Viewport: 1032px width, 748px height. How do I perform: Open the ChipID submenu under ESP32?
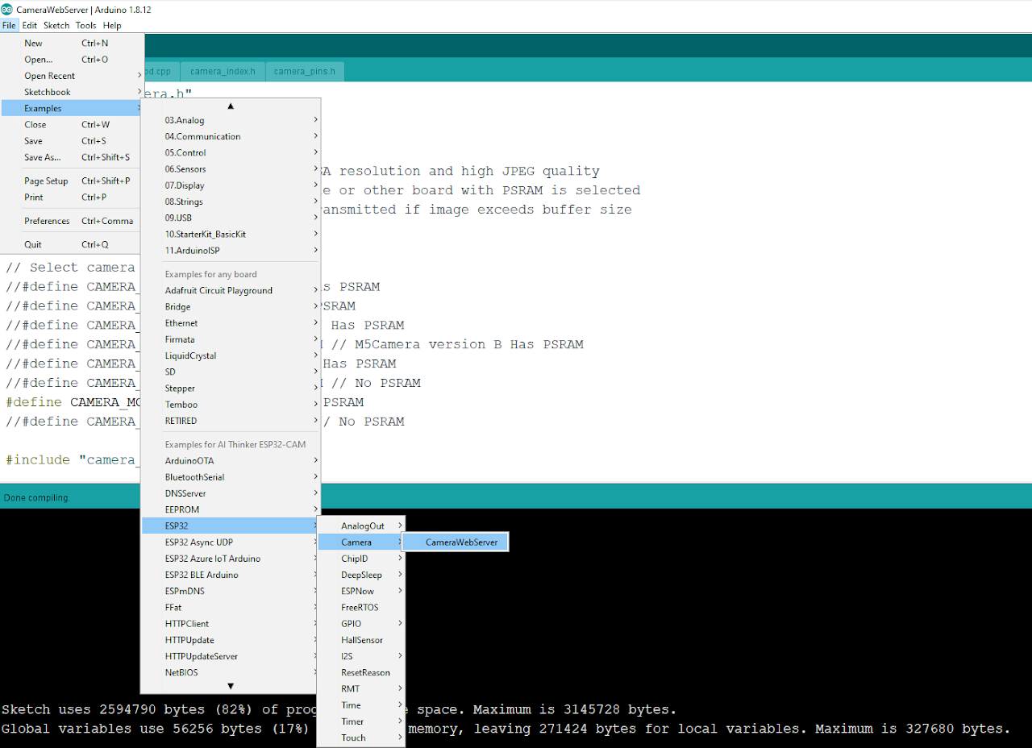361,559
